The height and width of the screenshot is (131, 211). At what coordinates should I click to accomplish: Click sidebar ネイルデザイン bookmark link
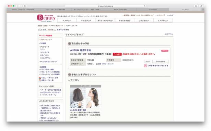click(x=45, y=58)
